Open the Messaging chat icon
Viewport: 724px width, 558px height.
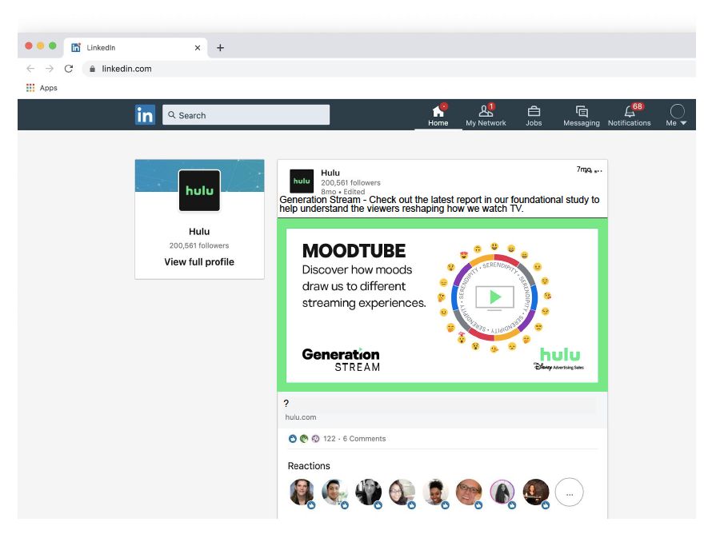pos(582,111)
